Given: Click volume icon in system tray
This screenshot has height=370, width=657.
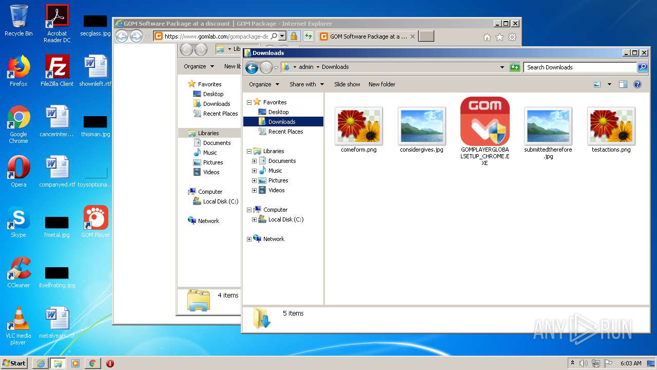Looking at the screenshot, I should pyautogui.click(x=583, y=363).
